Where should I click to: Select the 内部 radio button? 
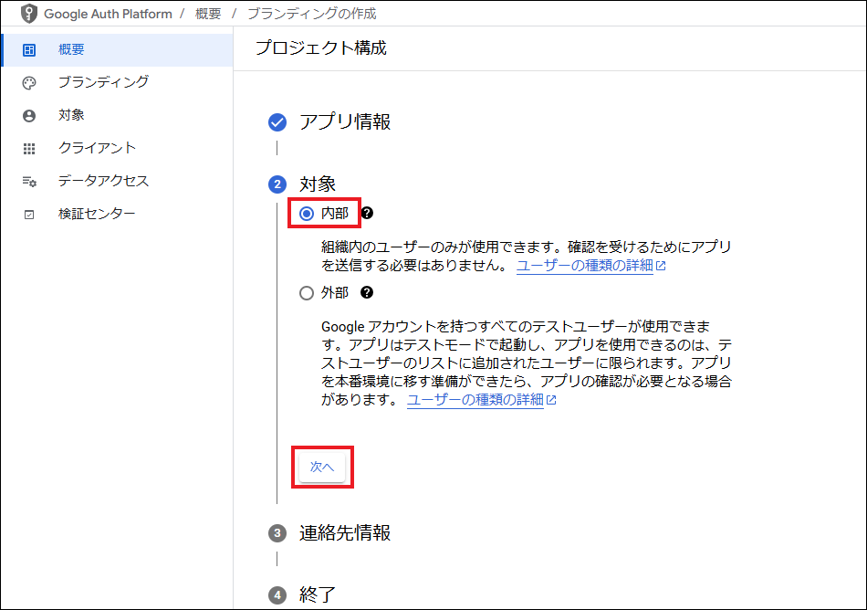(307, 214)
